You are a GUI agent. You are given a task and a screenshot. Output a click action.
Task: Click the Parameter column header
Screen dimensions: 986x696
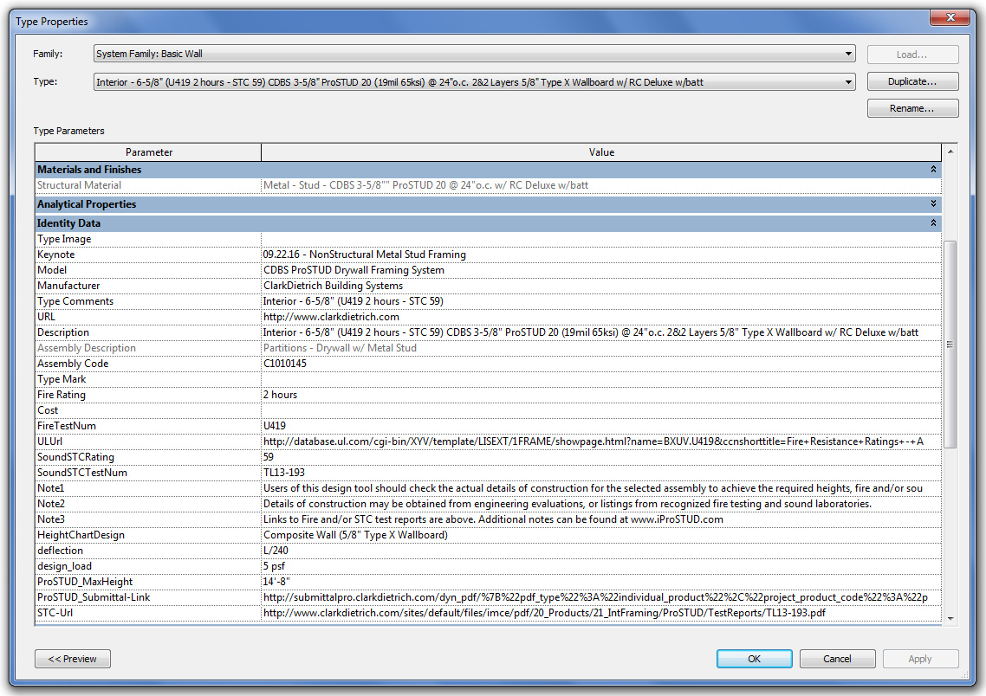click(x=148, y=152)
